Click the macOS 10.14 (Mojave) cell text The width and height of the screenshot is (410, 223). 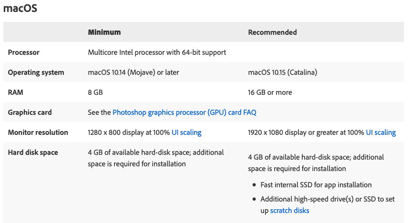click(133, 72)
